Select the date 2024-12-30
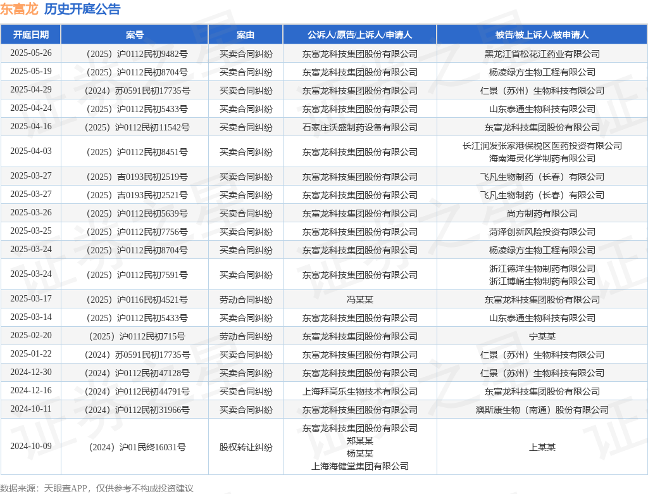 point(31,372)
